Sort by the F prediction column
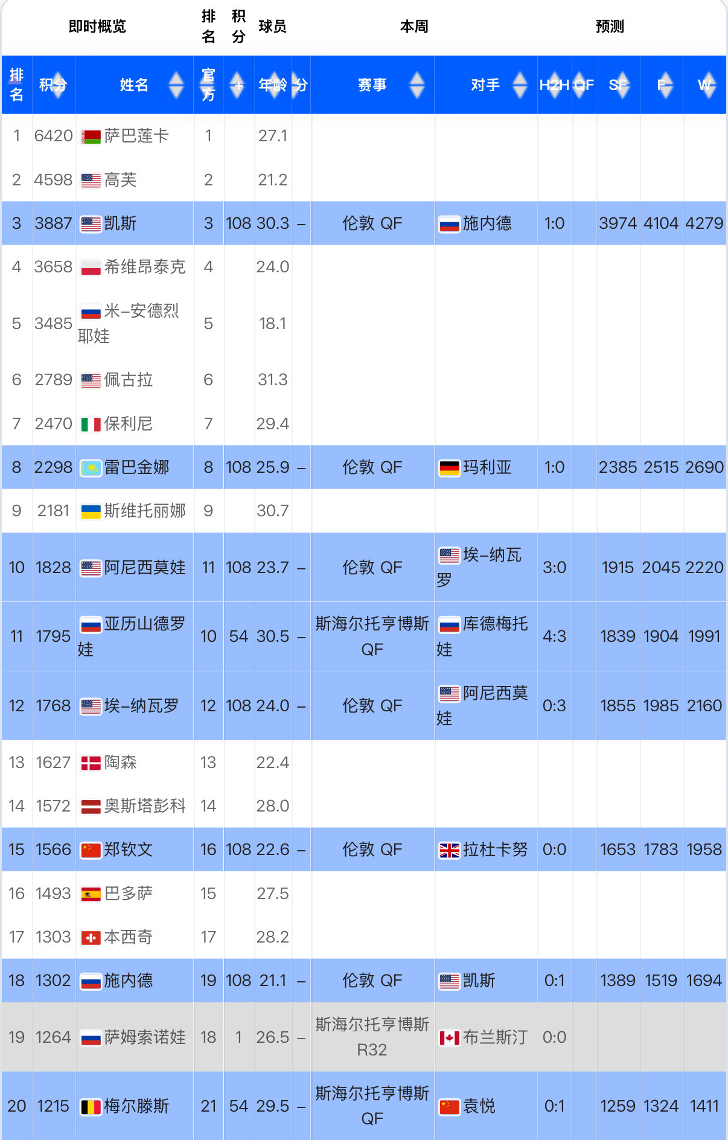The height and width of the screenshot is (1140, 728). coord(662,85)
